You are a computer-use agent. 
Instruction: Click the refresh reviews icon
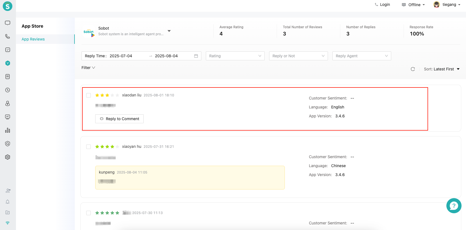coord(413,69)
